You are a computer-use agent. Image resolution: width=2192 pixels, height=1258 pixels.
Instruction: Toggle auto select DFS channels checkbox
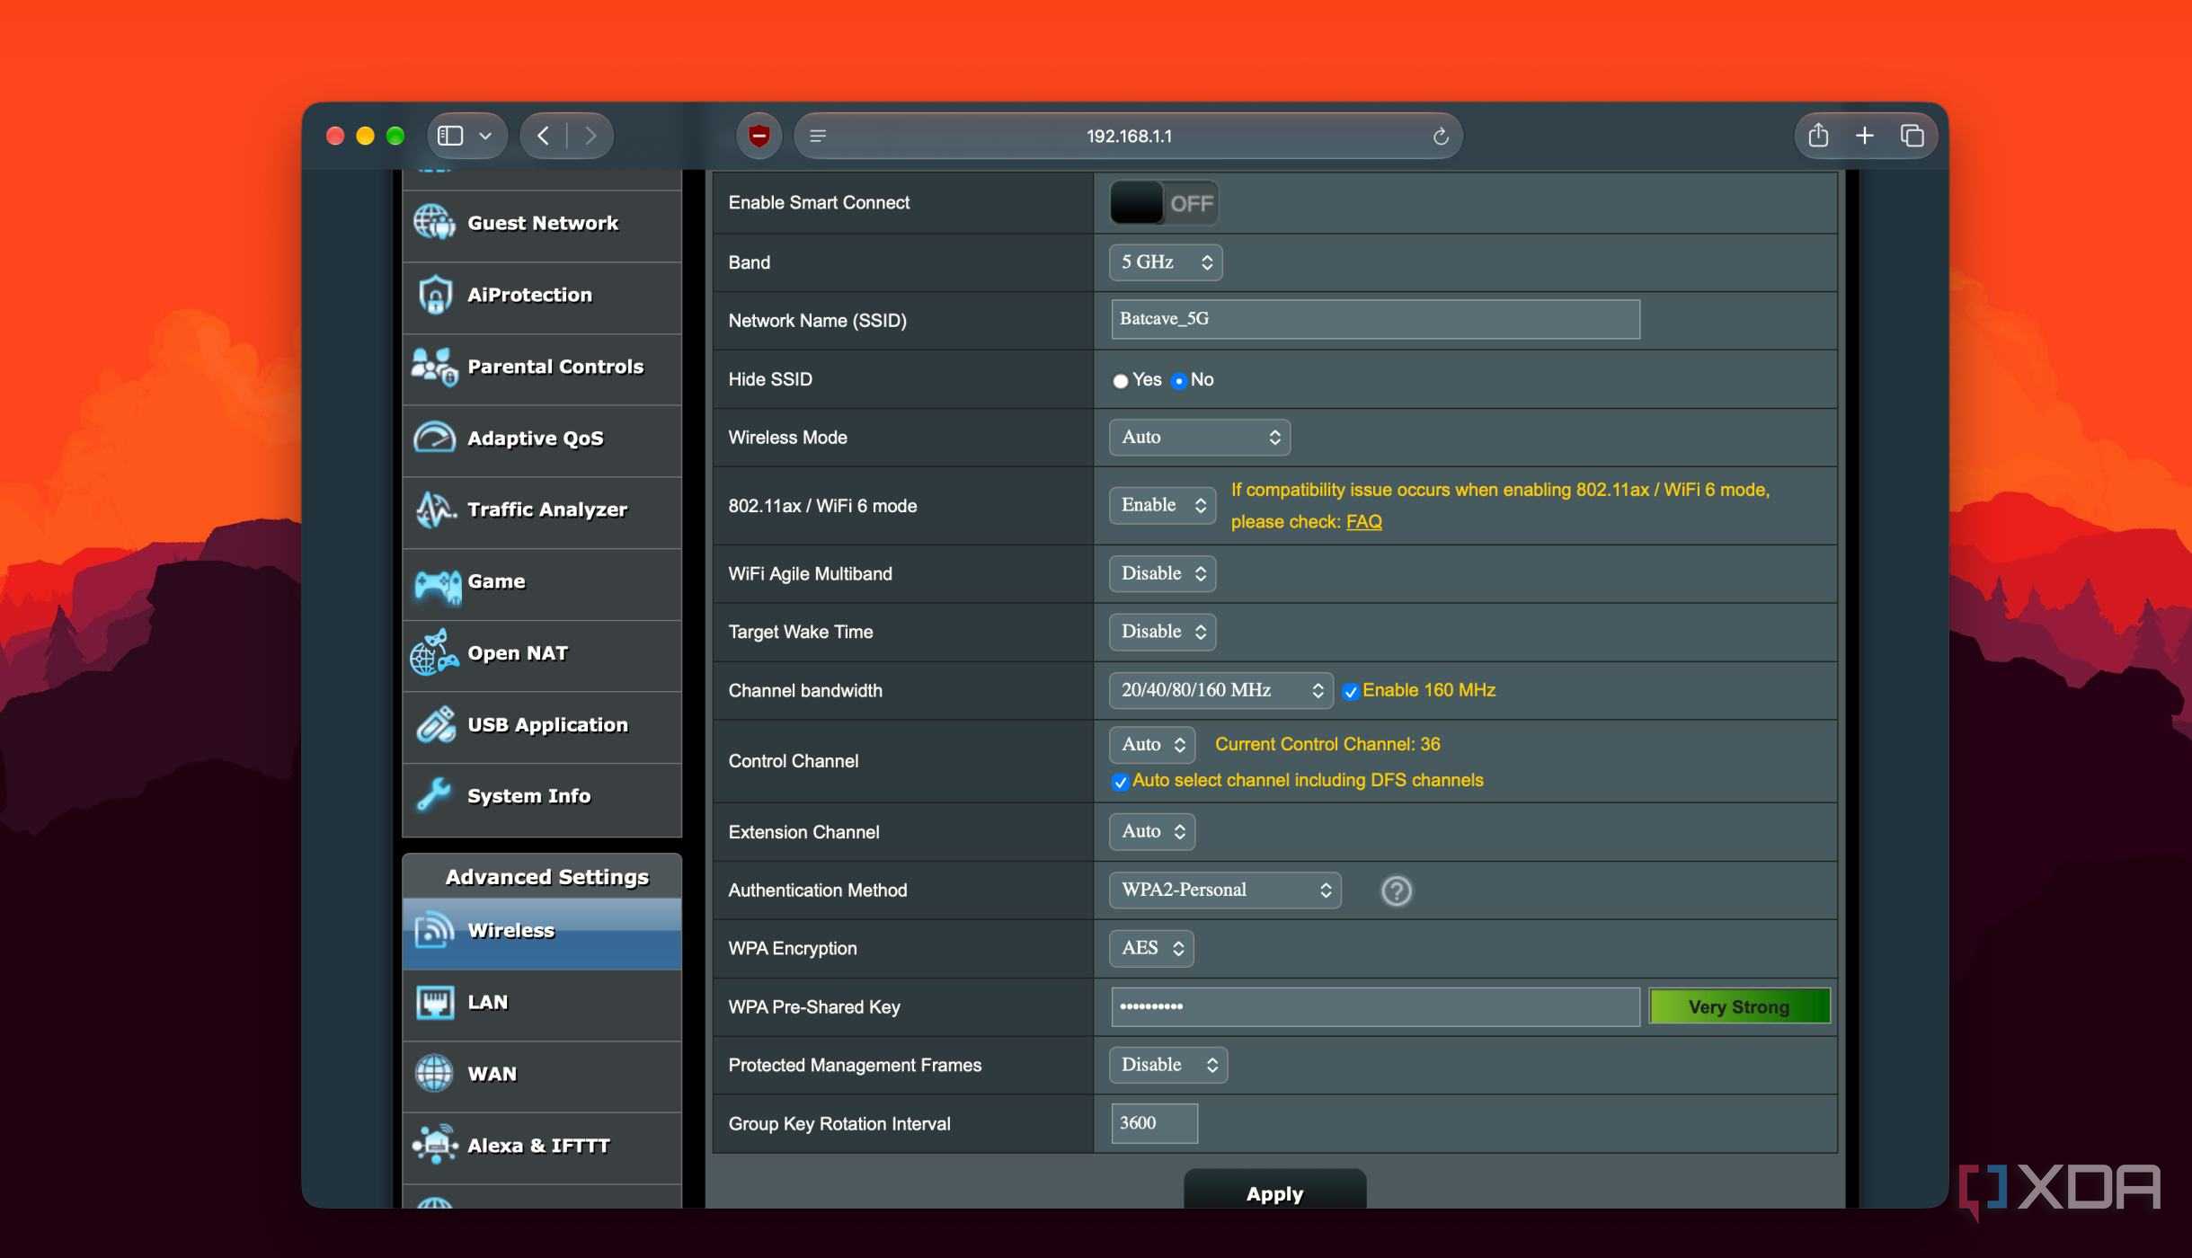(1120, 782)
